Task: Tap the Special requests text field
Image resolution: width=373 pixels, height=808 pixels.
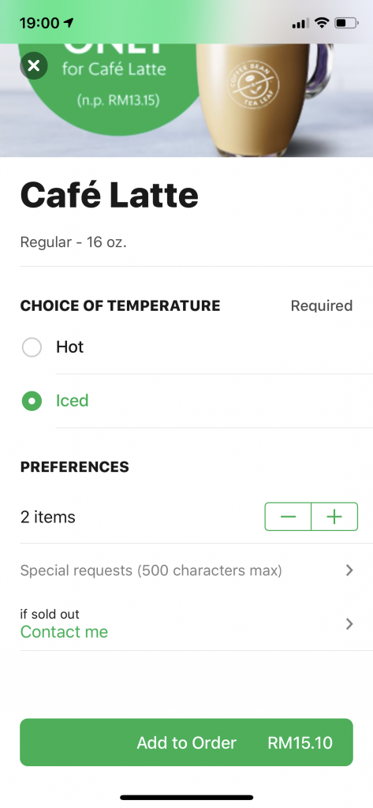Action: (186, 570)
